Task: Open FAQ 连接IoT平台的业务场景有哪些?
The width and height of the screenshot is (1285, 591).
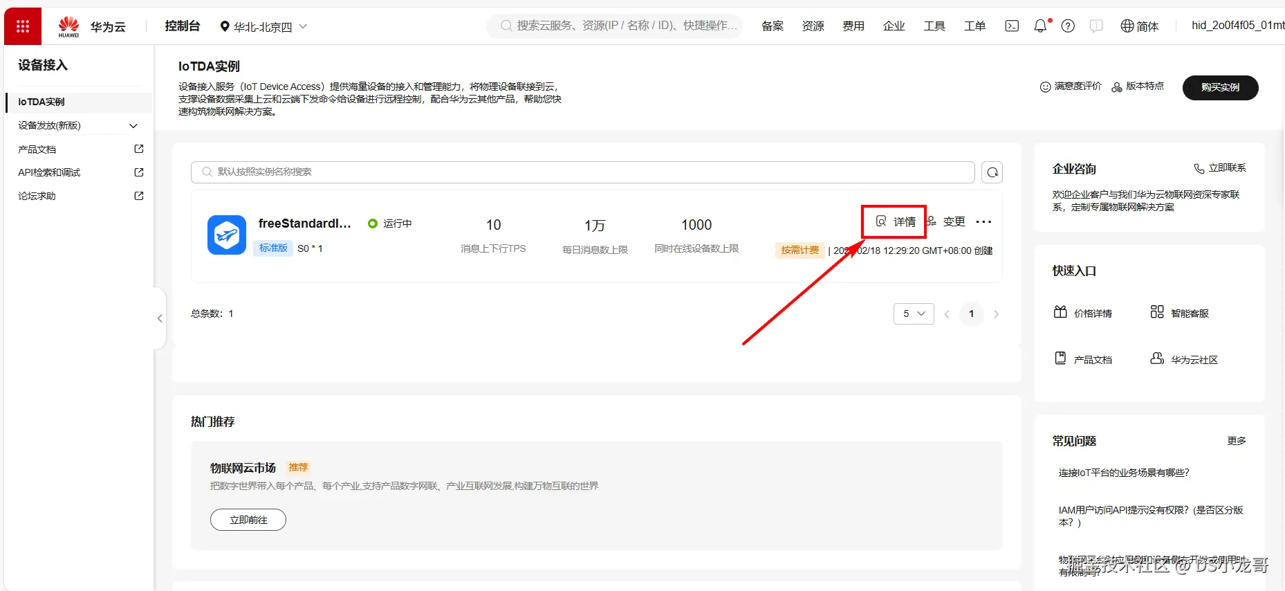Action: click(1124, 473)
